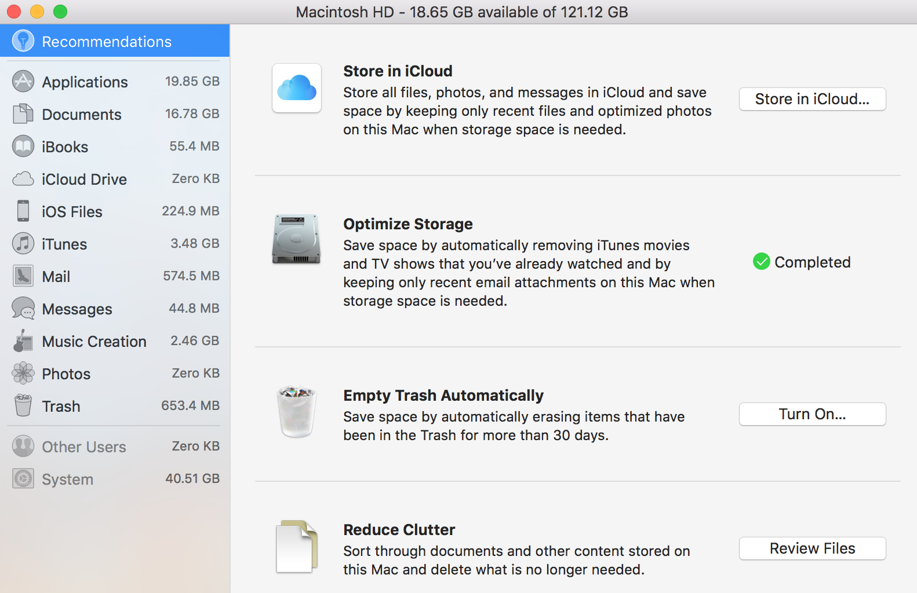The width and height of the screenshot is (917, 593).
Task: Click the Mail stamp icon
Action: (23, 276)
